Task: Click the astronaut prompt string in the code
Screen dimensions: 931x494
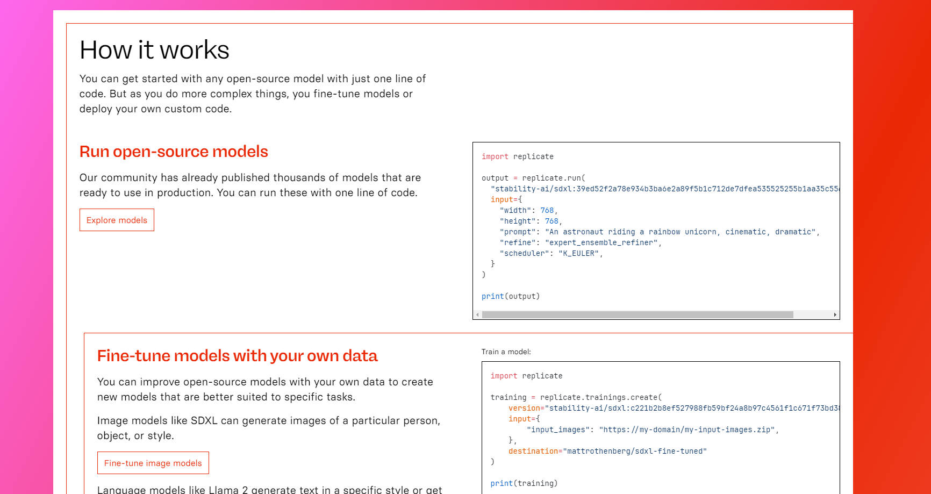Action: click(681, 232)
